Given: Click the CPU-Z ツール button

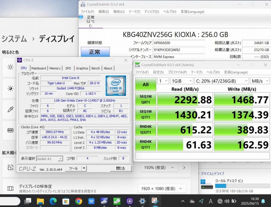Looking at the screenshot, I should (x=73, y=168).
